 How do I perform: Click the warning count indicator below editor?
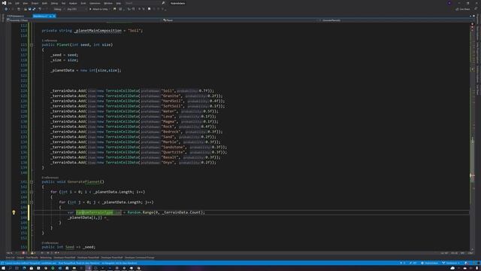pyautogui.click(x=32, y=253)
